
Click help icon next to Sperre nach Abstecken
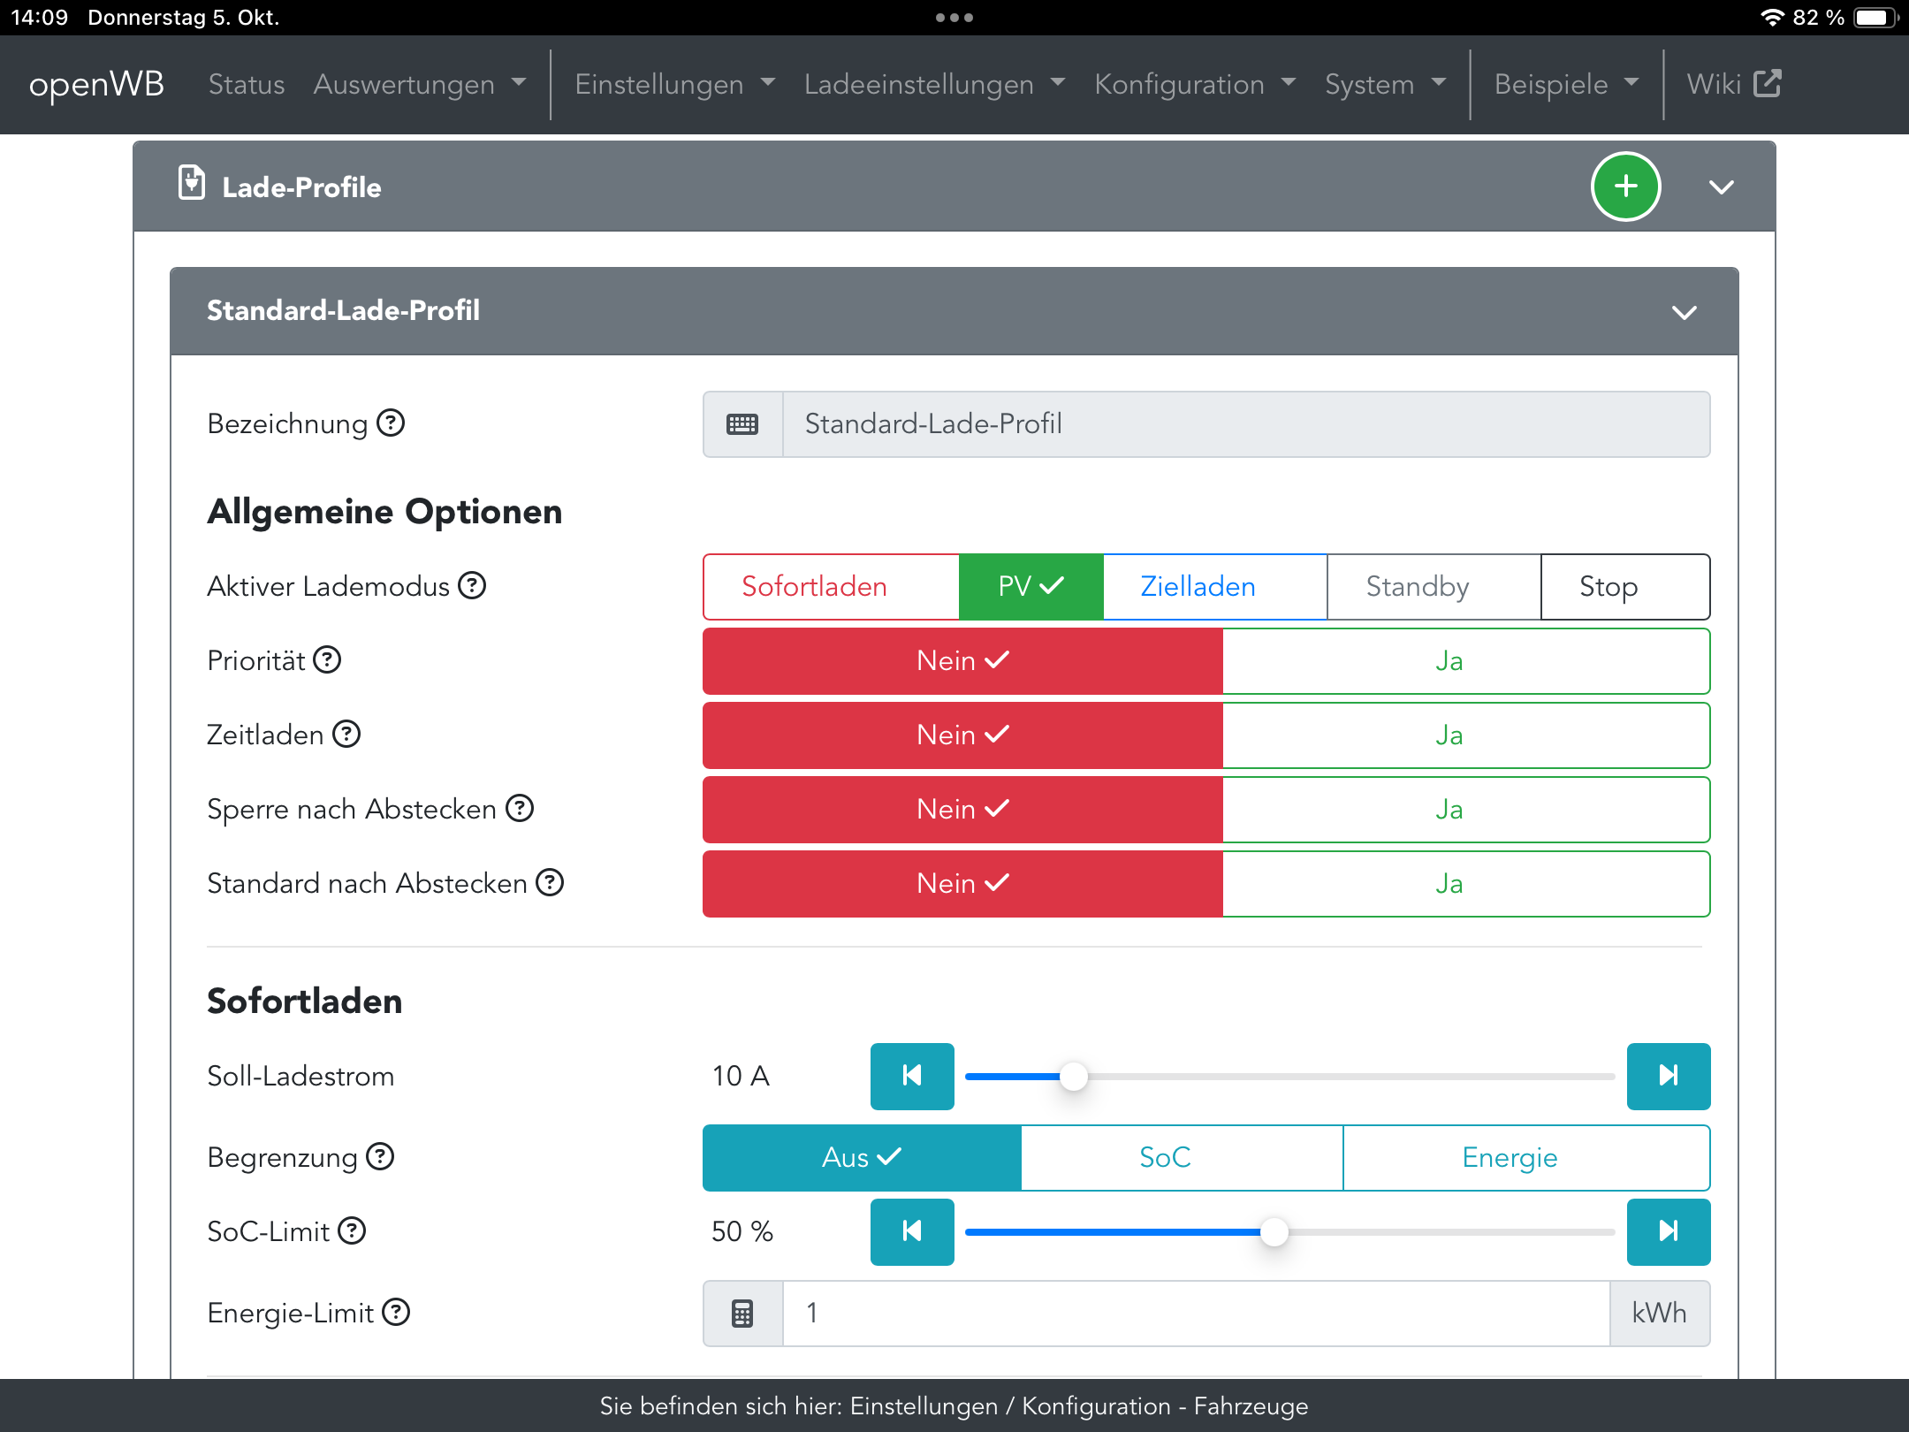(x=520, y=808)
